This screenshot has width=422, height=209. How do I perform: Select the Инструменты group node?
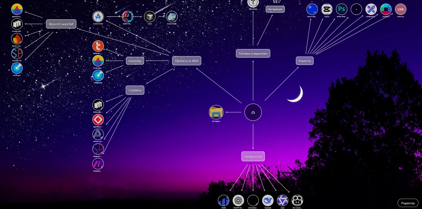pos(275,9)
